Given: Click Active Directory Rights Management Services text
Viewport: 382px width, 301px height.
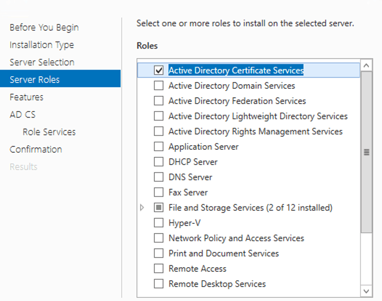Looking at the screenshot, I should point(255,131).
